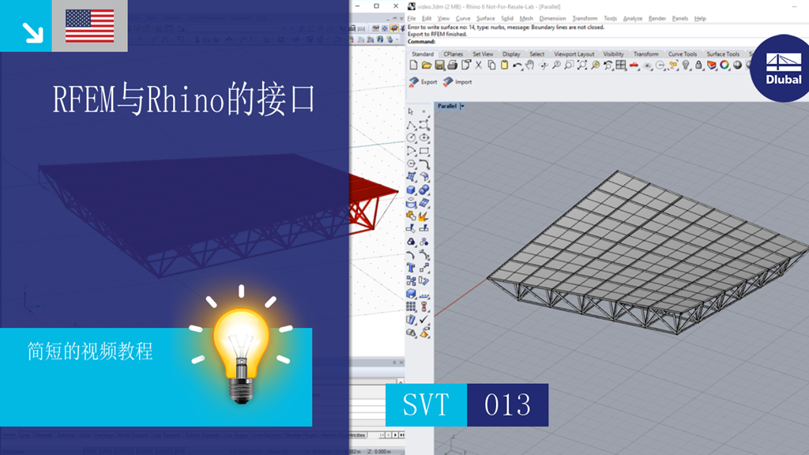Open the Parallel viewport dropdown arrow
The image size is (809, 455).
pos(463,107)
